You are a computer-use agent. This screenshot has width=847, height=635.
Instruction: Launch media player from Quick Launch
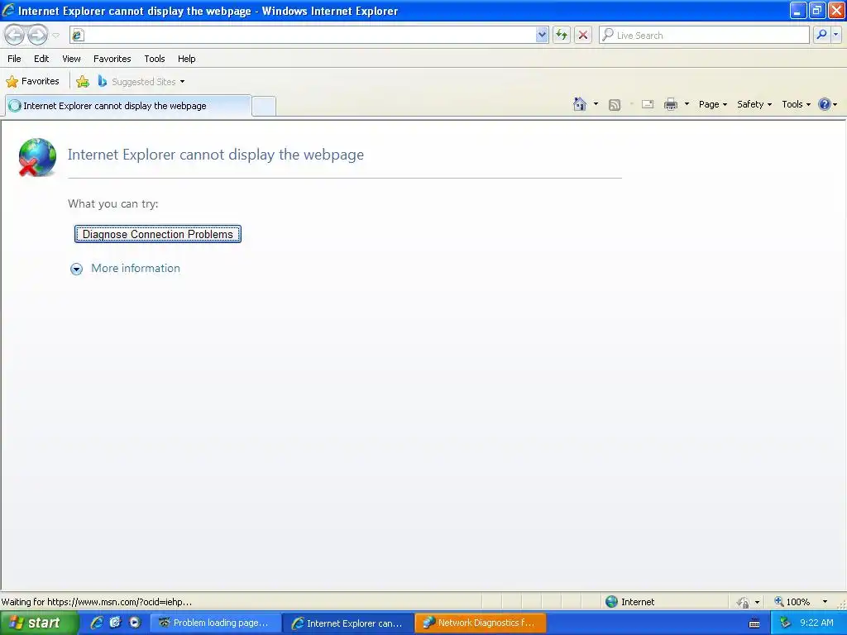pos(135,623)
